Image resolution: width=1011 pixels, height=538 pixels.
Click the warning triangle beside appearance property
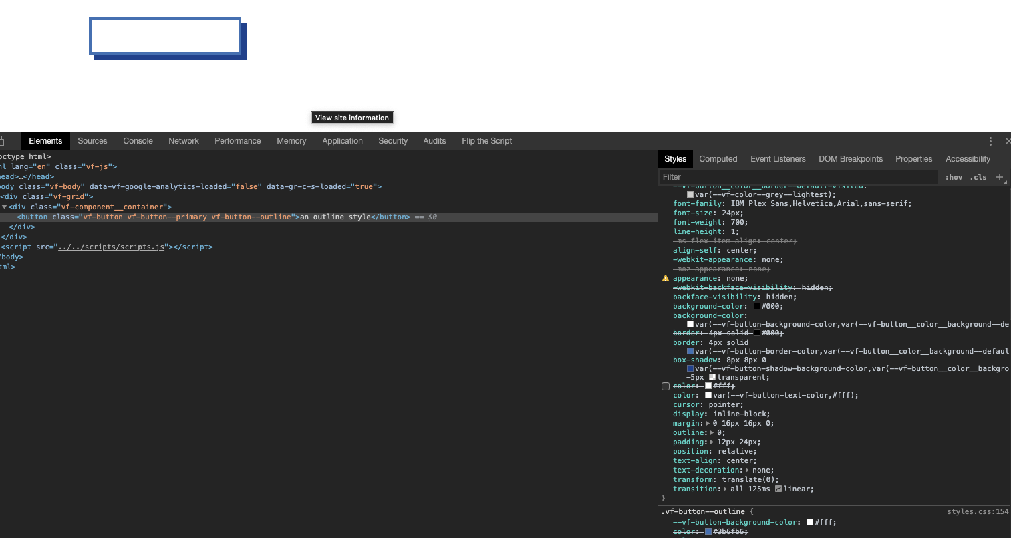[x=665, y=279]
